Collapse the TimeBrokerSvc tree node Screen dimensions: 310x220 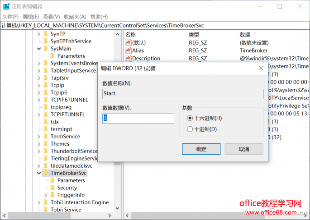(x=39, y=173)
